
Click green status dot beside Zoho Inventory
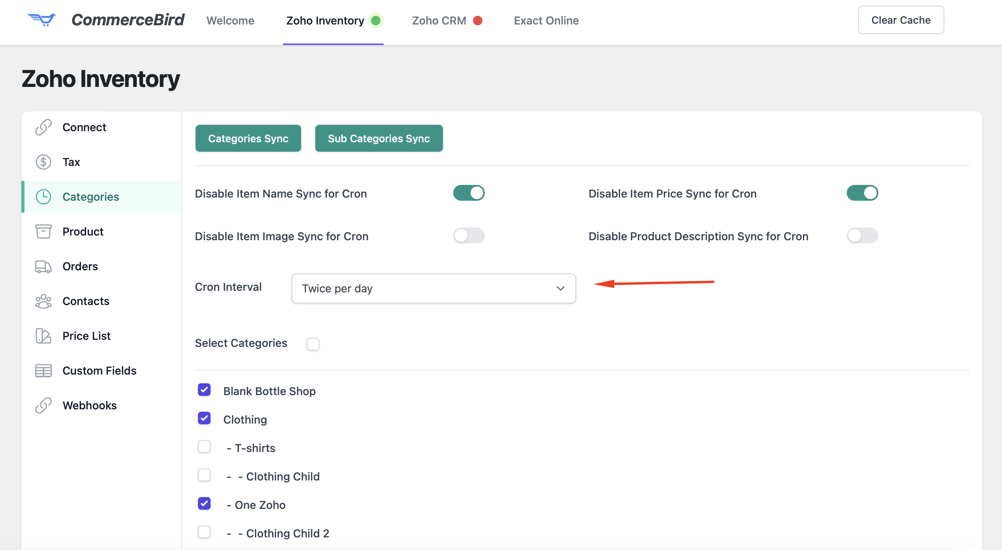click(x=376, y=20)
